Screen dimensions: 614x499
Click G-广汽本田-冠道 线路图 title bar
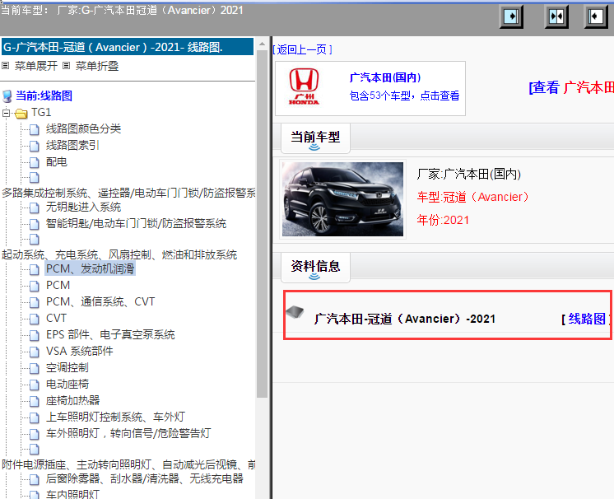[x=128, y=47]
